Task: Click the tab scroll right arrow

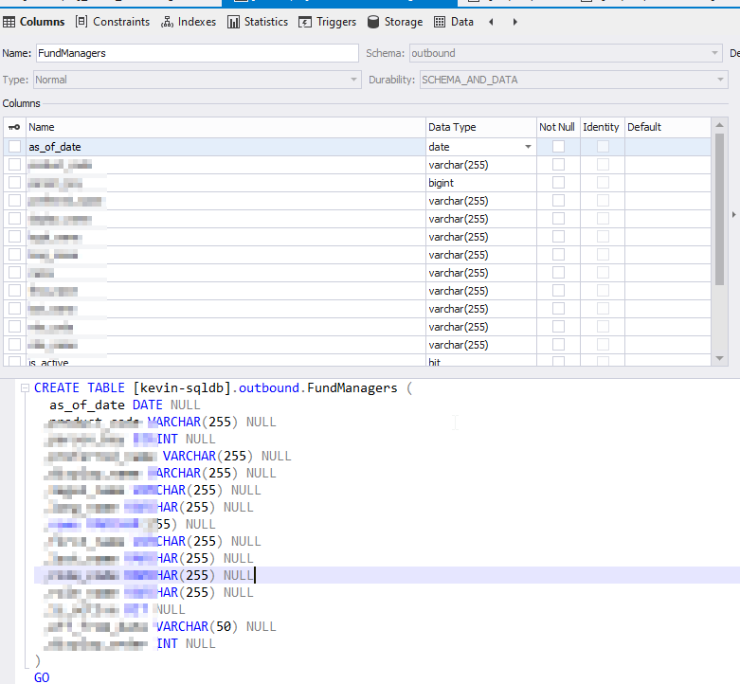Action: click(514, 22)
